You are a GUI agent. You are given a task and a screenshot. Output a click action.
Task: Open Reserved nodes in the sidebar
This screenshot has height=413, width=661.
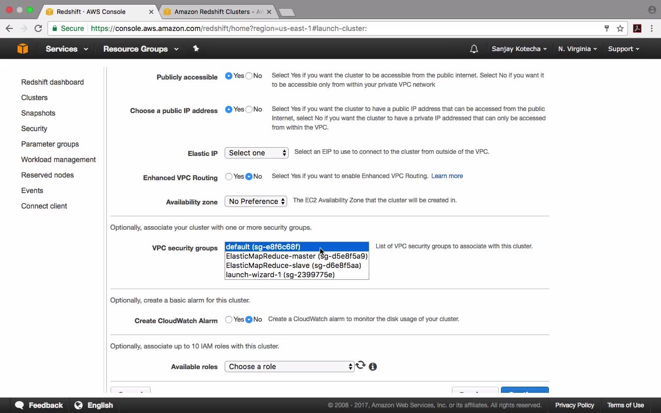[x=48, y=175]
